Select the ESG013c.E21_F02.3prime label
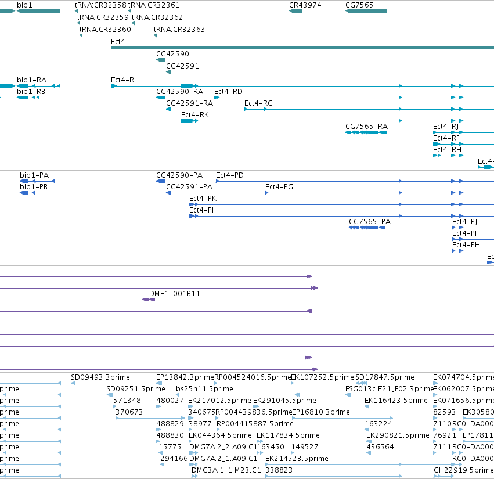Image resolution: width=494 pixels, height=479 pixels. (x=390, y=389)
